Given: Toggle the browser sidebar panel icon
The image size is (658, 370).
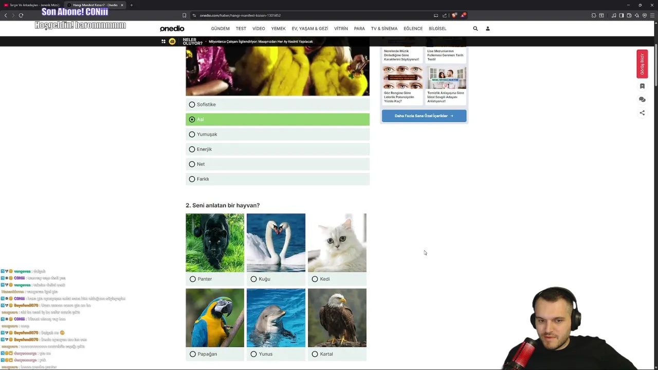Looking at the screenshot, I should click(x=622, y=15).
